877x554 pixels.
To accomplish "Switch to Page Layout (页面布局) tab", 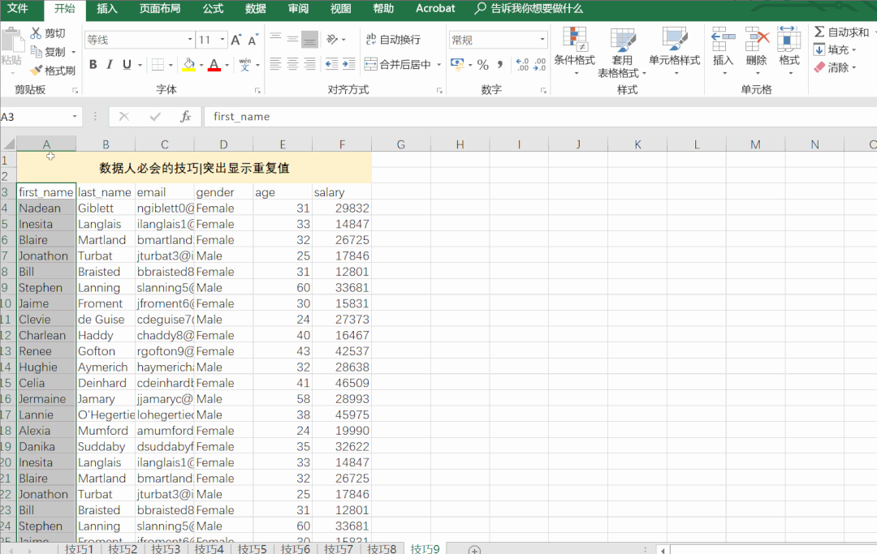I will coord(160,8).
